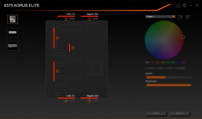Pick the green color swatch
The height and width of the screenshot is (119, 202).
coord(168,62)
